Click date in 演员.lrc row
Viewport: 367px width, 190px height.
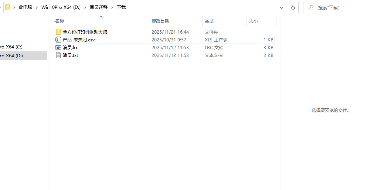click(x=170, y=47)
